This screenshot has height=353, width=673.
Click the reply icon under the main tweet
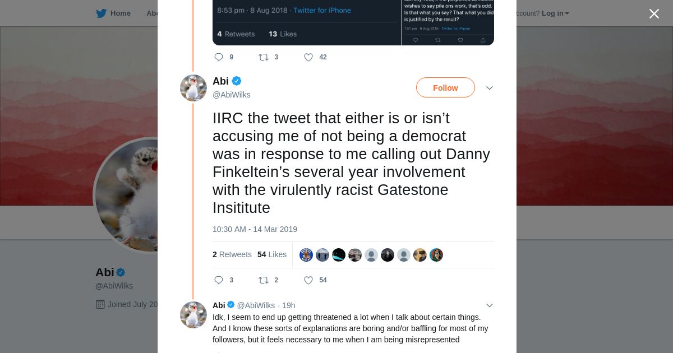coord(219,280)
